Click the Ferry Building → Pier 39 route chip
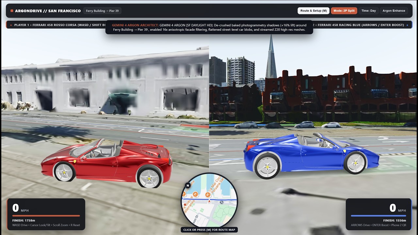418x235 pixels. click(x=103, y=11)
